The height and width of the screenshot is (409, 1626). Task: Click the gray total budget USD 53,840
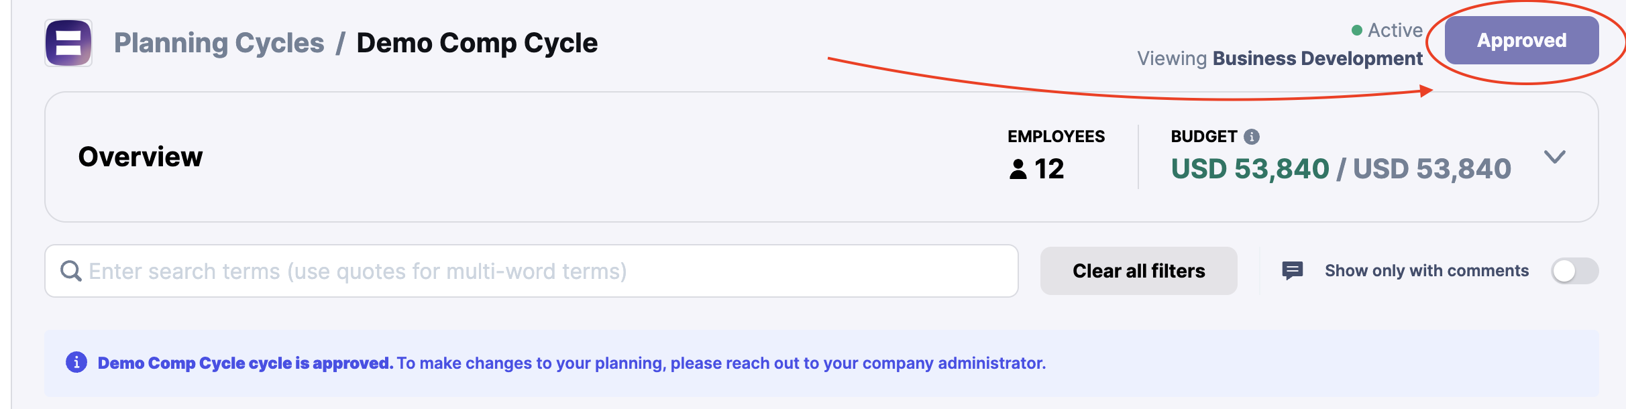coord(1432,169)
